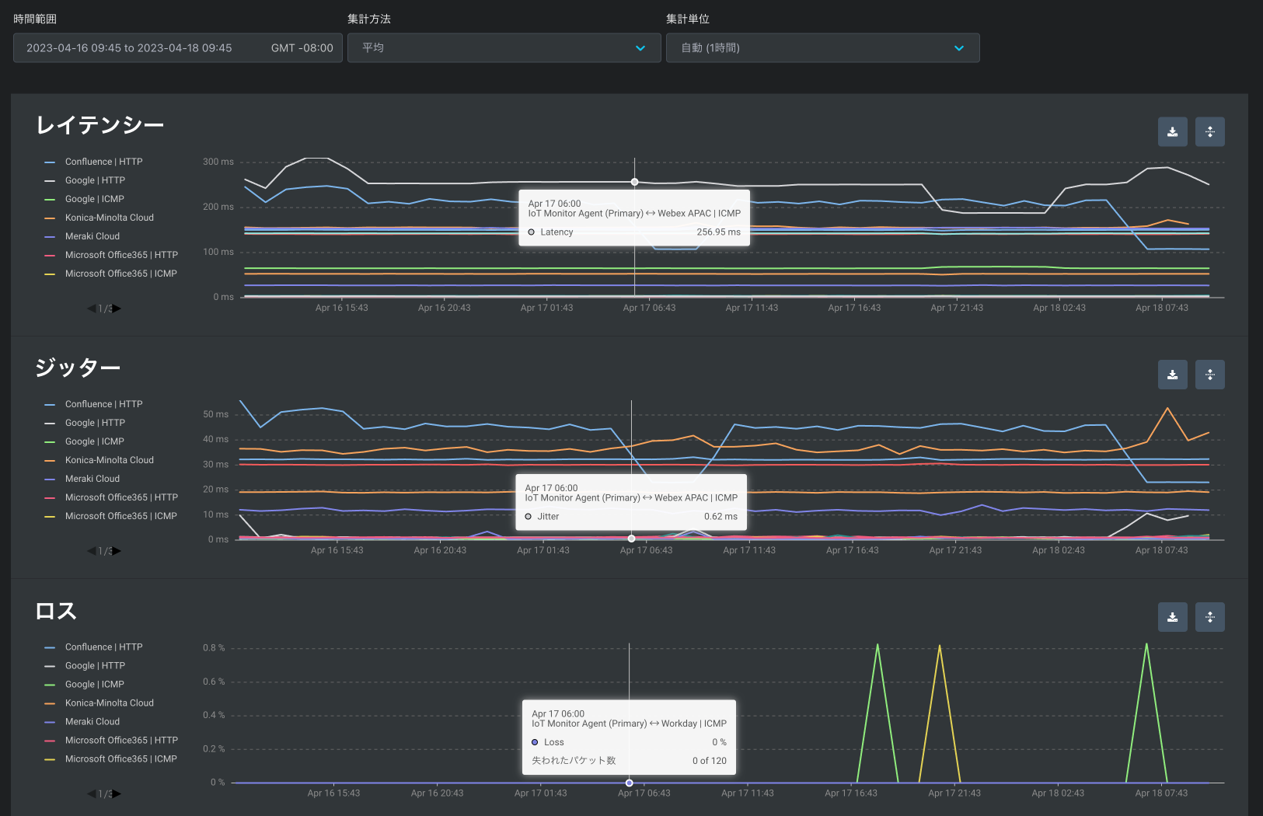The image size is (1263, 816).
Task: Go to next legend page in レイテンシー
Action: (x=117, y=309)
